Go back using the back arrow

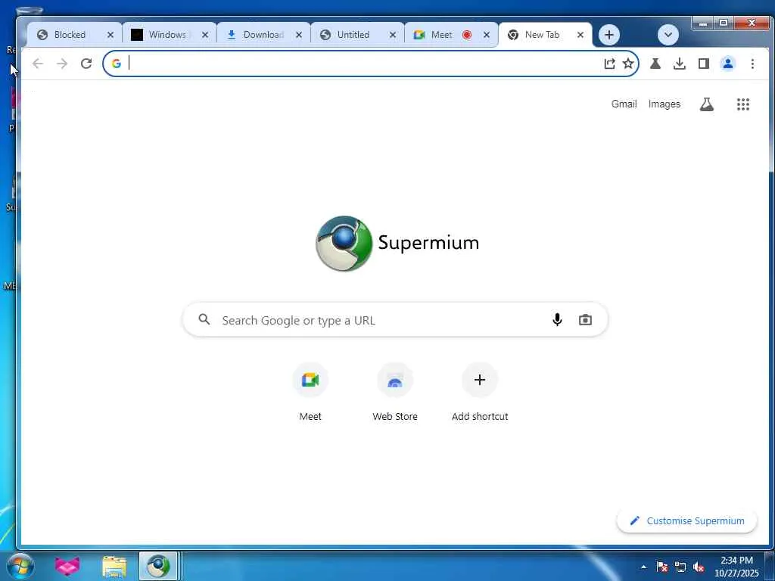click(38, 64)
